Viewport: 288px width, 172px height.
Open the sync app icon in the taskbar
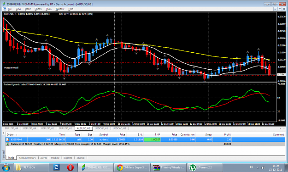pyautogui.click(x=56, y=167)
